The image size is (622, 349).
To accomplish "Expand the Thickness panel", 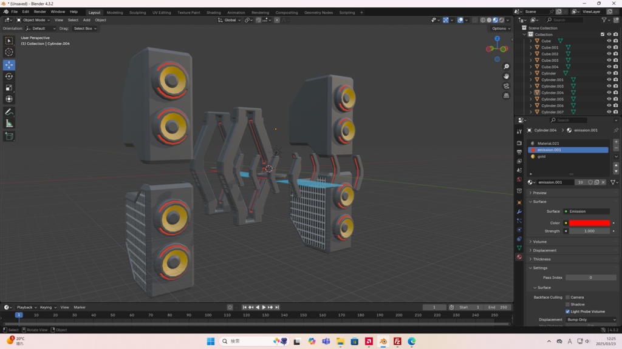I will click(x=541, y=259).
